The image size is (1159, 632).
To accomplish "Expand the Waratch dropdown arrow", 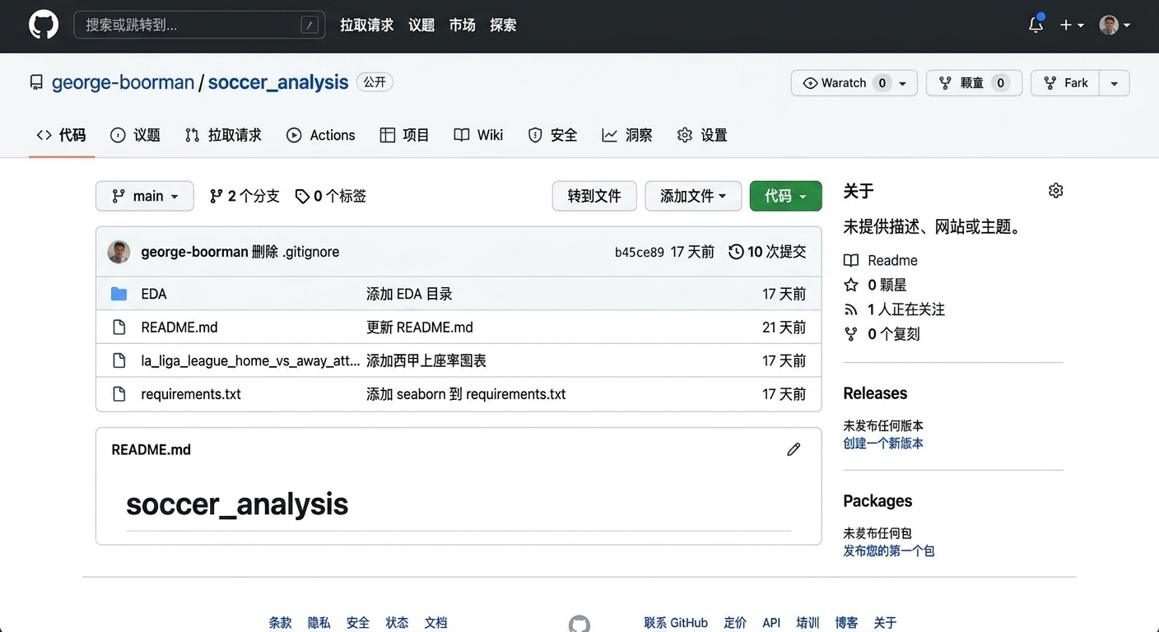I will coord(903,83).
